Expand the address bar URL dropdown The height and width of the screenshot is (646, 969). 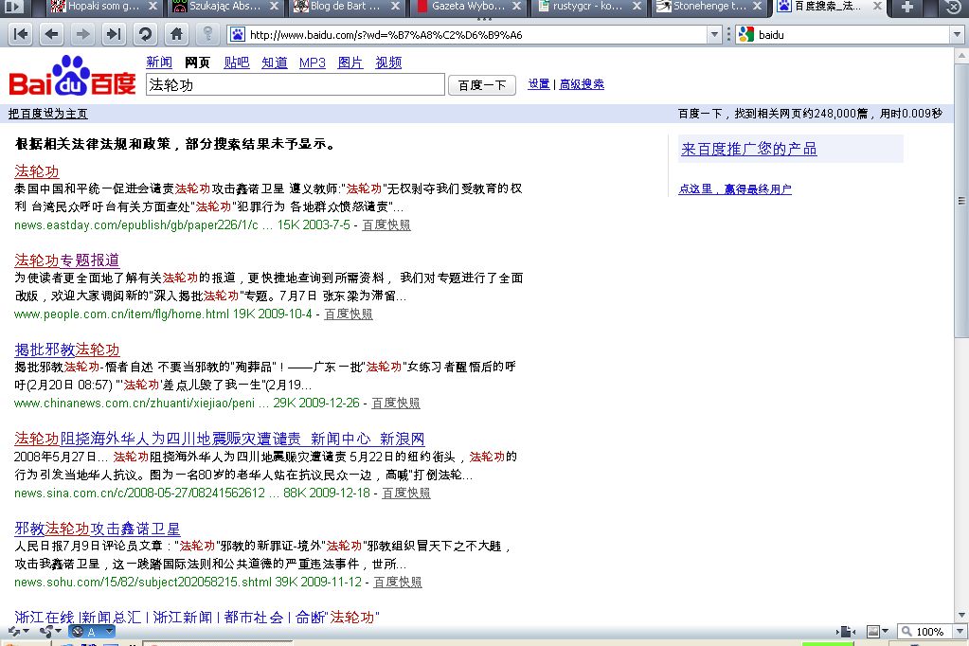pyautogui.click(x=715, y=35)
